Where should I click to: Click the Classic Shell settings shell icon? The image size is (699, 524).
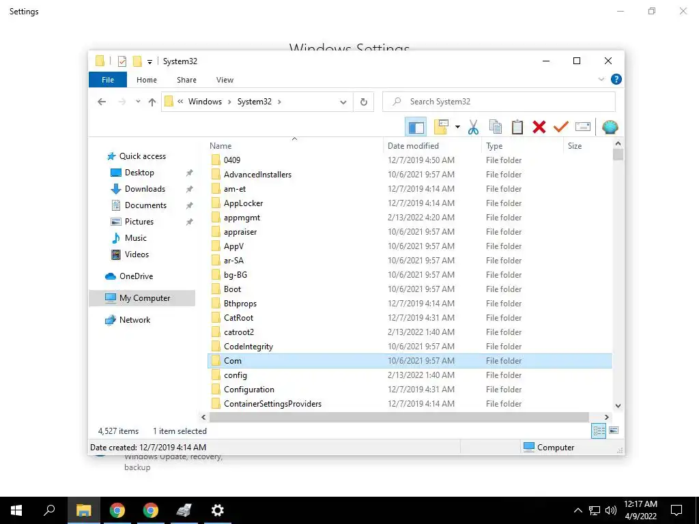[610, 128]
